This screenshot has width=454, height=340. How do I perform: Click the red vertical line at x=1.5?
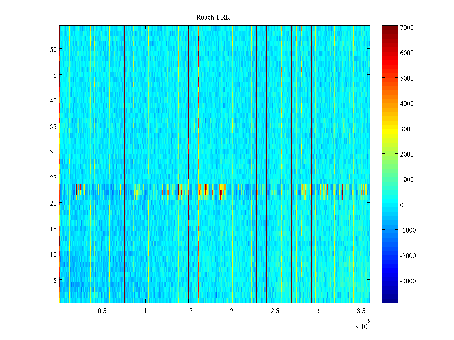189,113
